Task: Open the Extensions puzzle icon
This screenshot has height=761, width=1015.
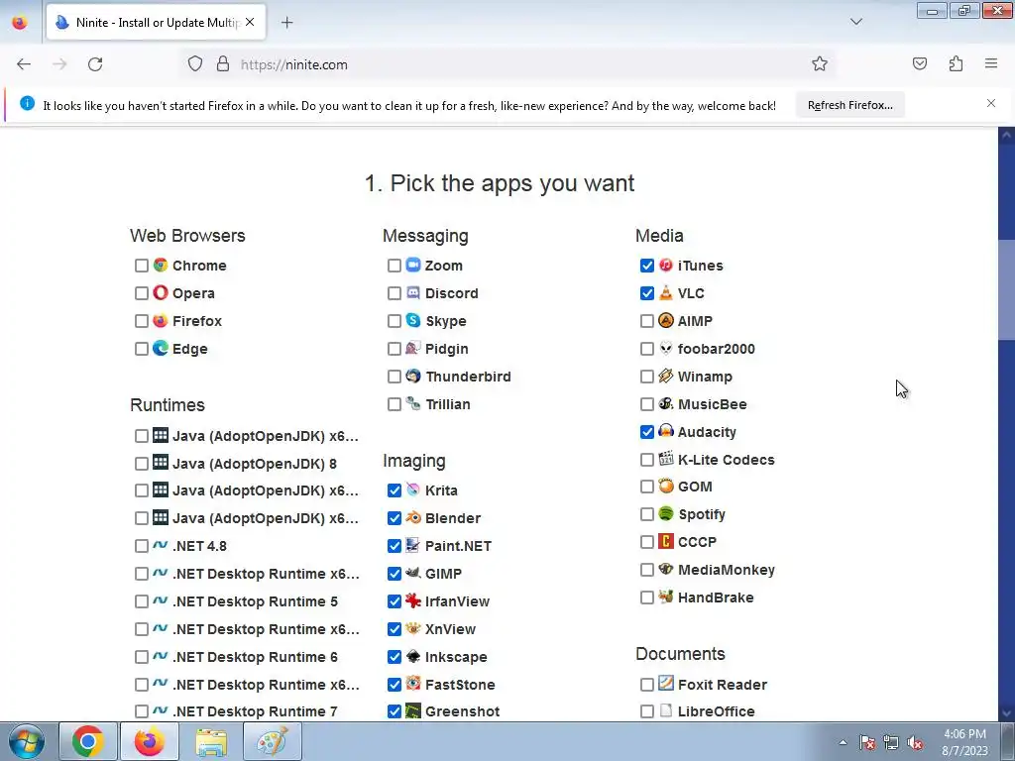Action: click(956, 63)
